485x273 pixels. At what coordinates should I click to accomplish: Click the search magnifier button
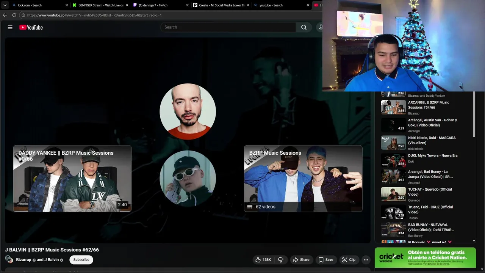304,27
